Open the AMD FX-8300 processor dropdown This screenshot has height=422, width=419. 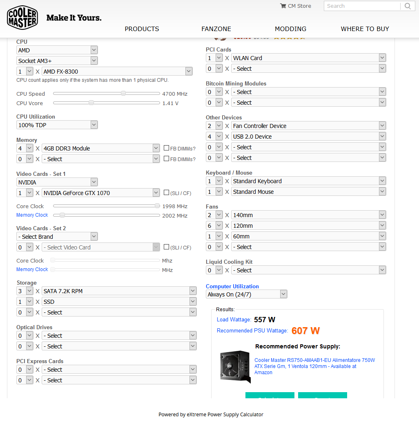(x=117, y=71)
